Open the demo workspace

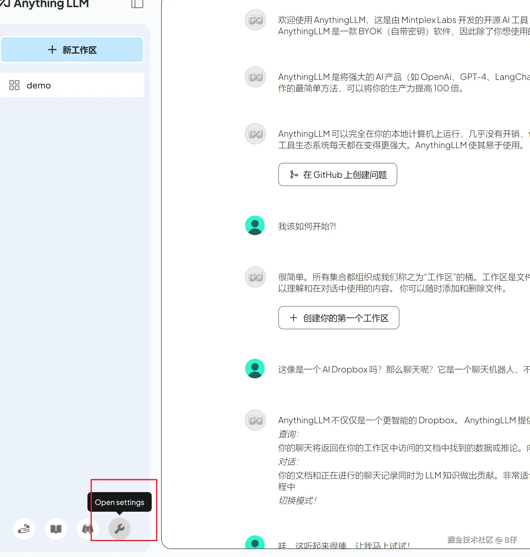point(72,85)
